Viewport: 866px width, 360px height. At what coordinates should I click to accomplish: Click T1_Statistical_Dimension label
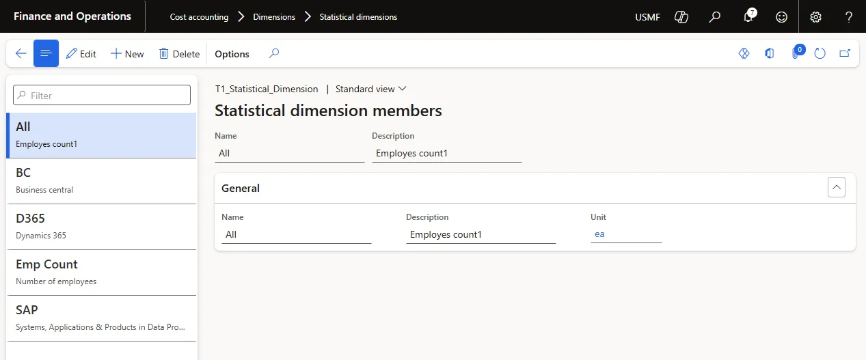pos(267,89)
